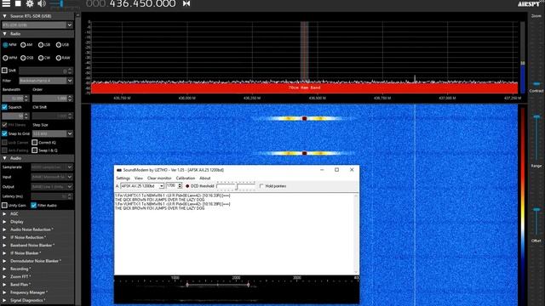545x306 pixels.
Task: Toggle the Filter Audio checkbox
Action: (34, 206)
